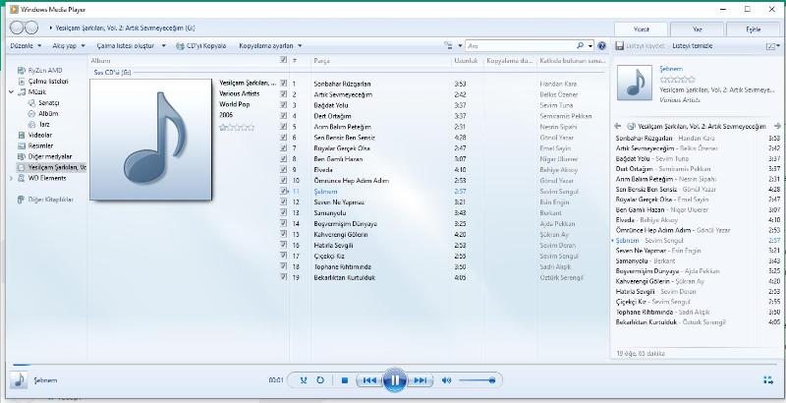This screenshot has height=403, width=786.
Task: Open Diğer medyalar library
Action: (x=45, y=156)
